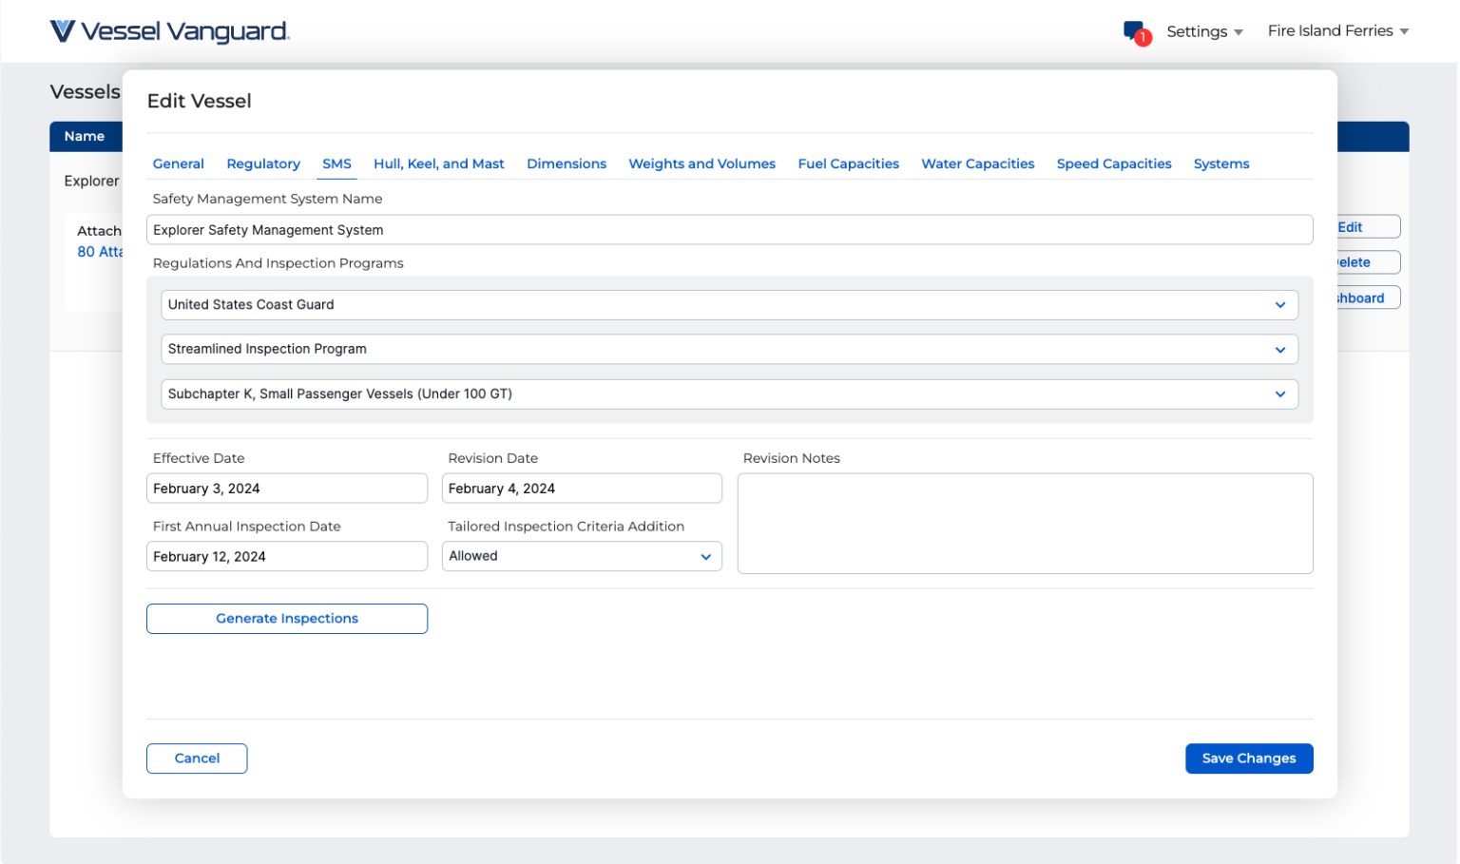Click the First Annual Inspection Date field
Image resolution: width=1460 pixels, height=864 pixels.
(286, 556)
